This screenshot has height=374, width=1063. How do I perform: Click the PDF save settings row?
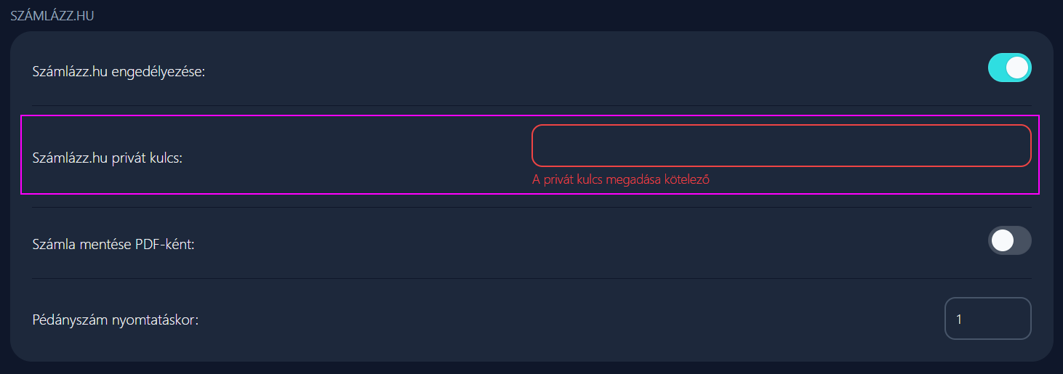(531, 243)
